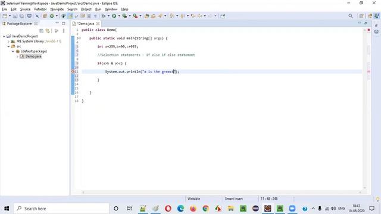
Task: Click the Skip All Breakpoints icon
Action: click(37, 16)
